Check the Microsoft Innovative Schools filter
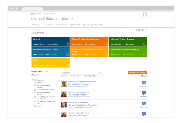 (x=35, y=92)
